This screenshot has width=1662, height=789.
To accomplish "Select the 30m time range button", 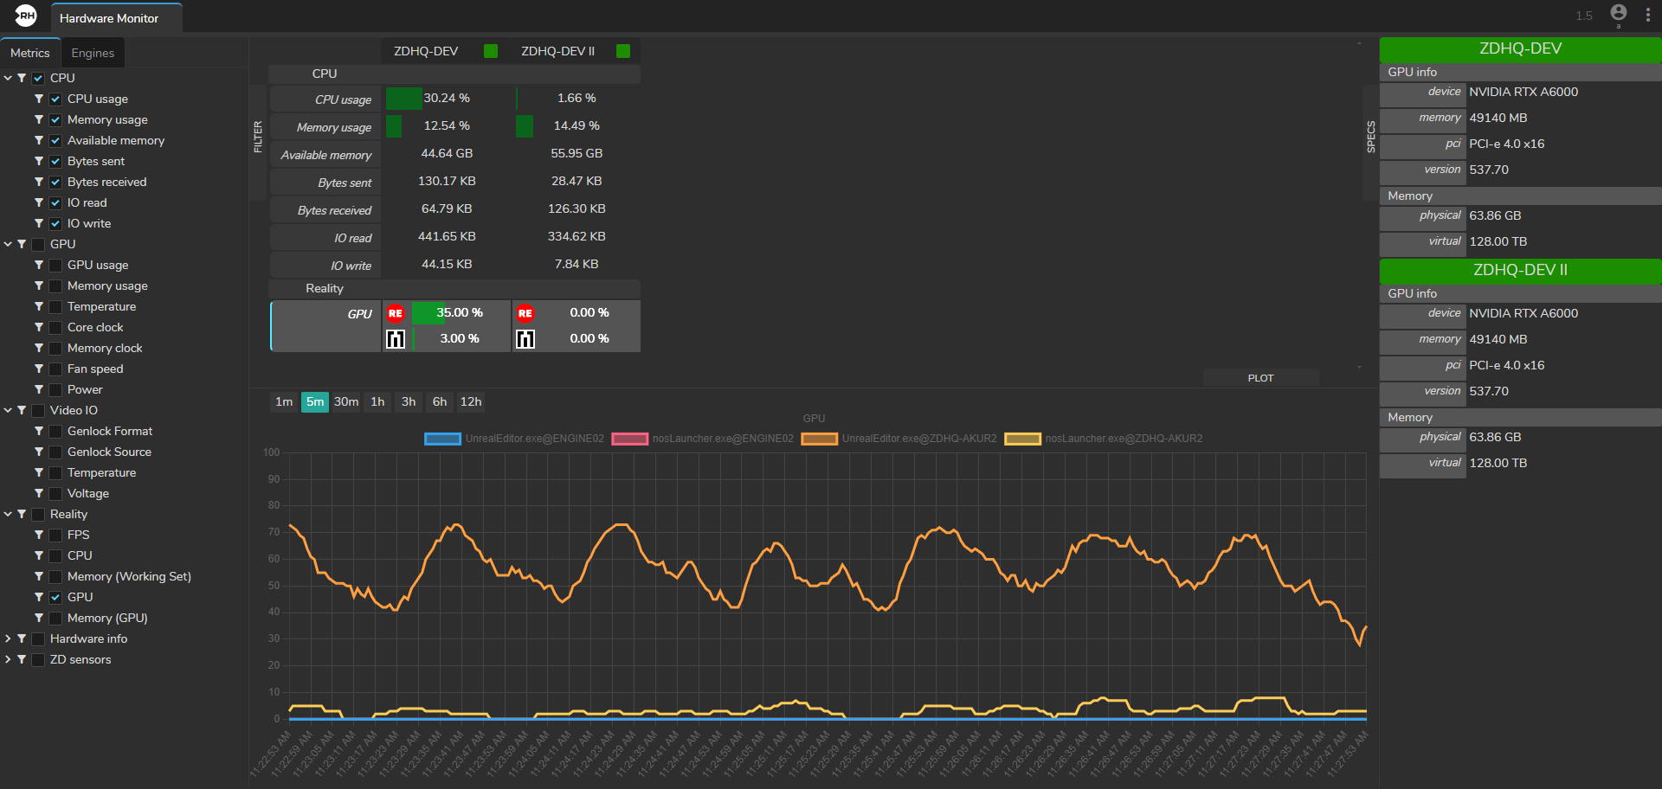I will [x=346, y=401].
